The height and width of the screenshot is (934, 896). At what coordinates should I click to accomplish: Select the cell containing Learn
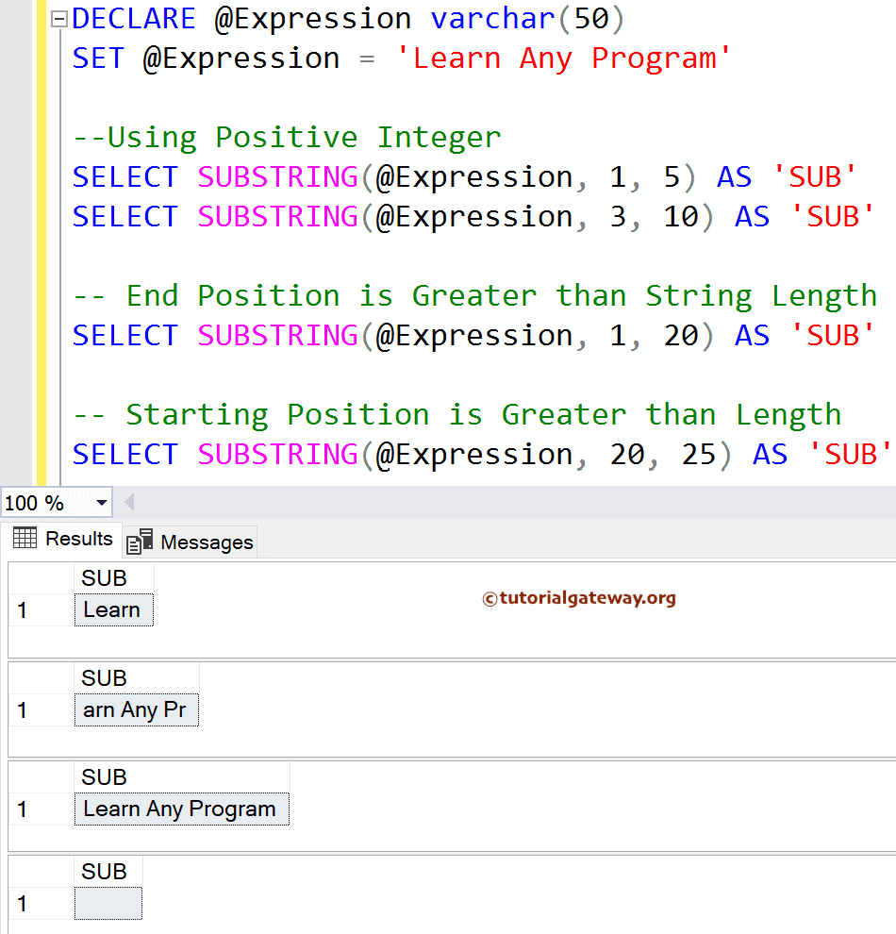click(x=113, y=609)
